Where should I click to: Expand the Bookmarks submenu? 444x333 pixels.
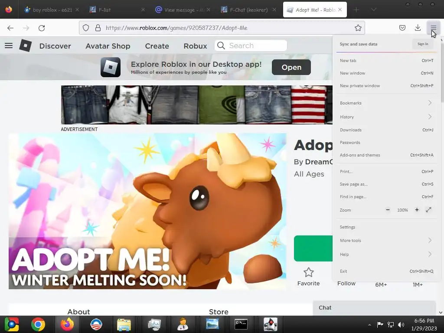(x=386, y=103)
